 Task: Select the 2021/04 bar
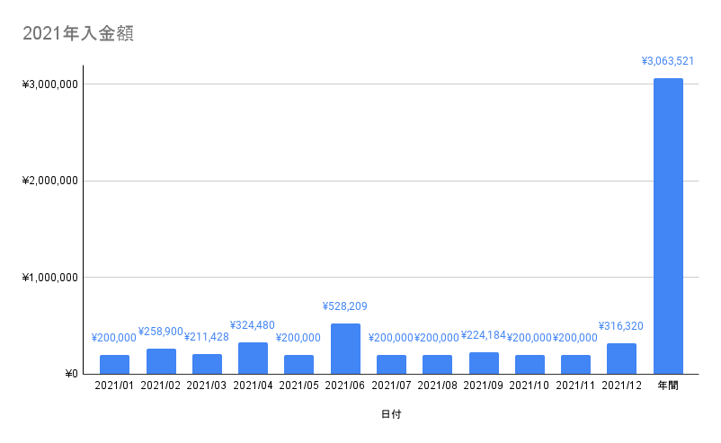pos(253,359)
